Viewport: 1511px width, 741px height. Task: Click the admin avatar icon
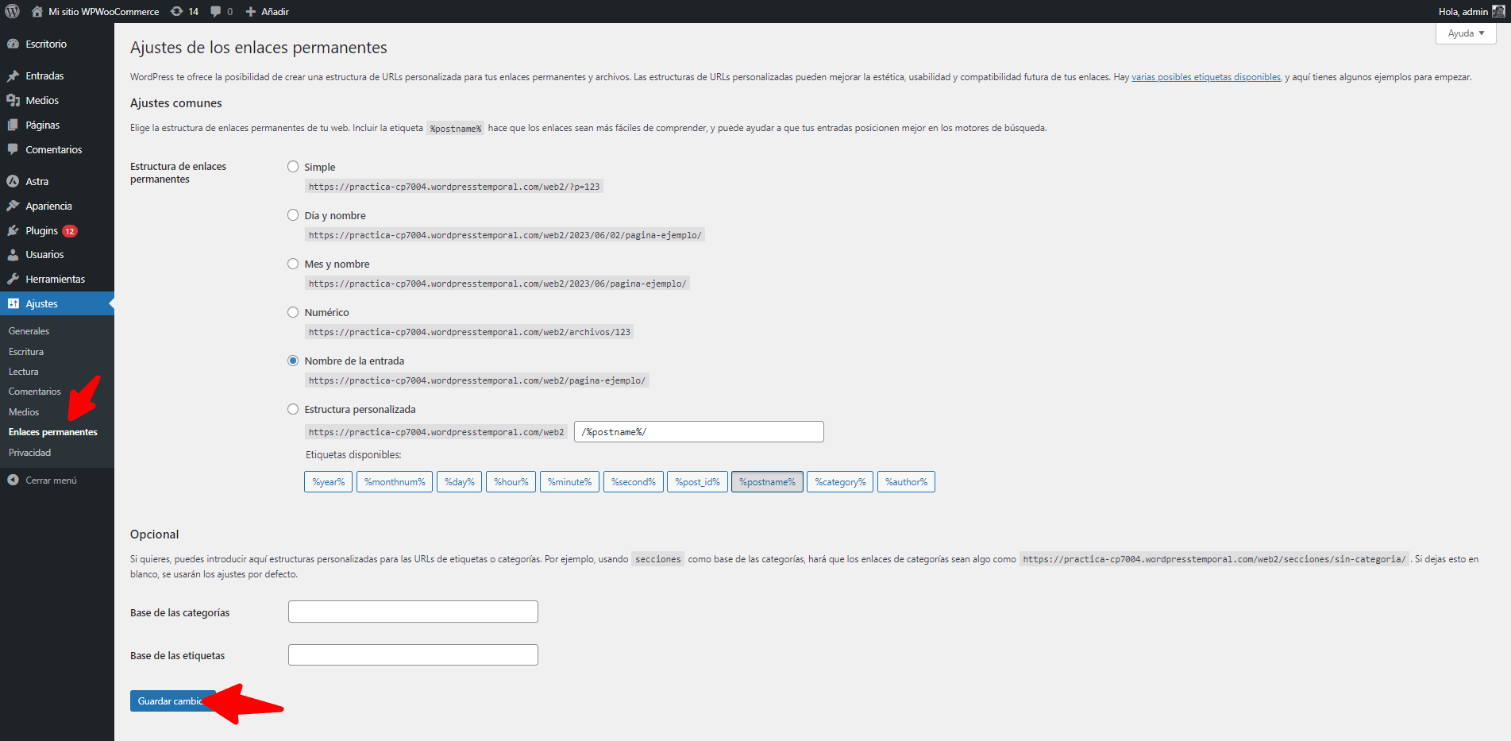[x=1498, y=11]
